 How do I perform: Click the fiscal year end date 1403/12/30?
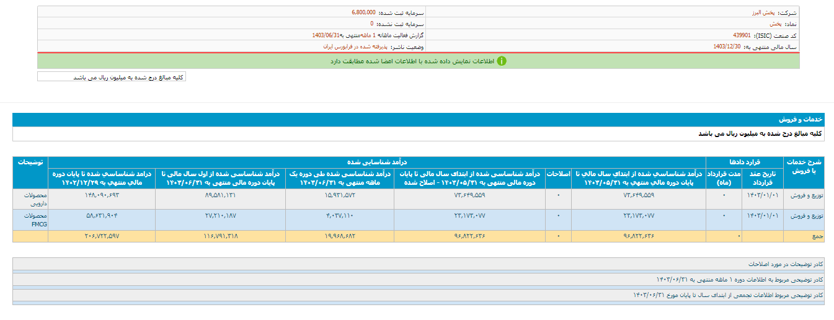[x=727, y=47]
